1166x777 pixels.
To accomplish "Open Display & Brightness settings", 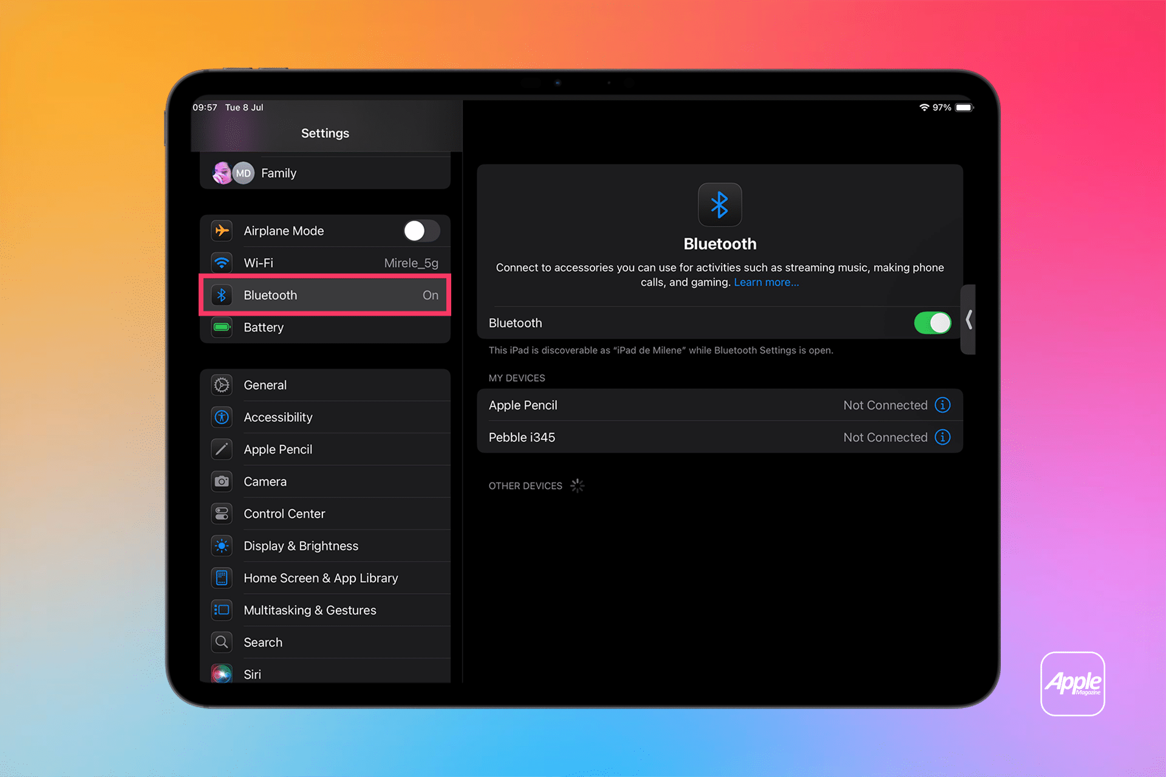I will pos(325,546).
